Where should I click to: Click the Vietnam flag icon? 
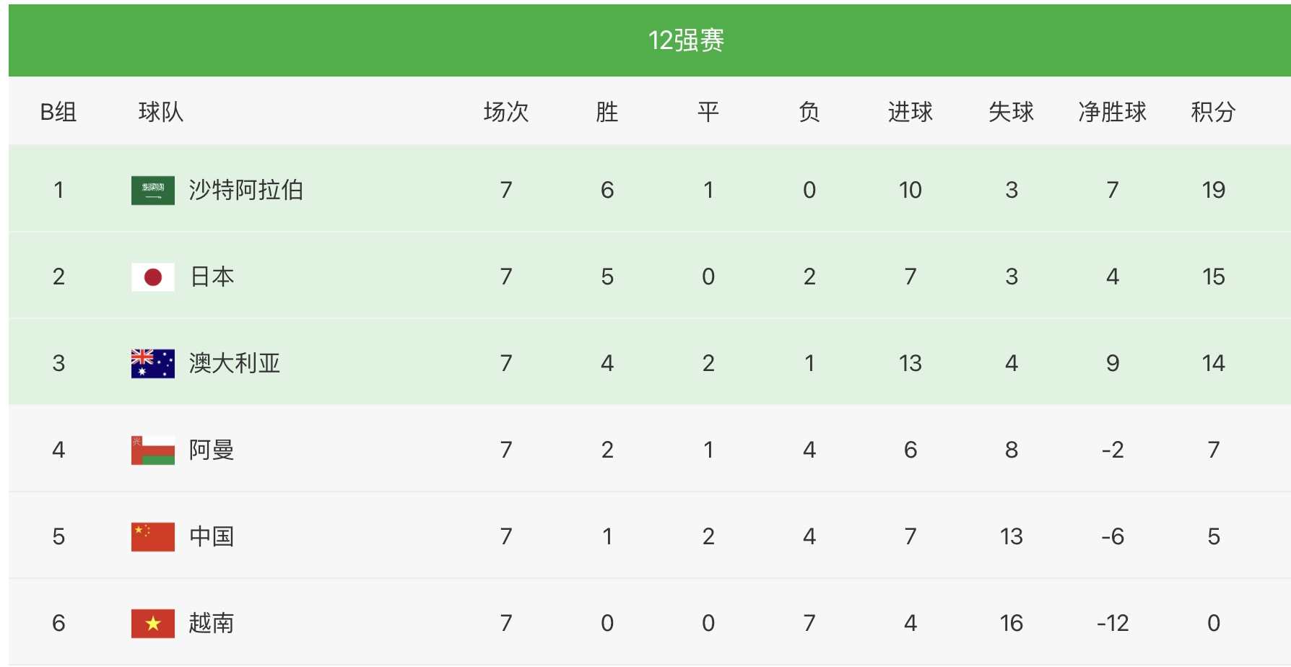(x=153, y=624)
